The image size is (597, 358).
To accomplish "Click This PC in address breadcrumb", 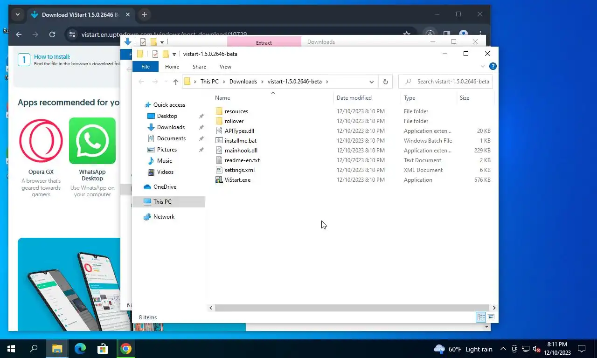I will click(x=209, y=82).
